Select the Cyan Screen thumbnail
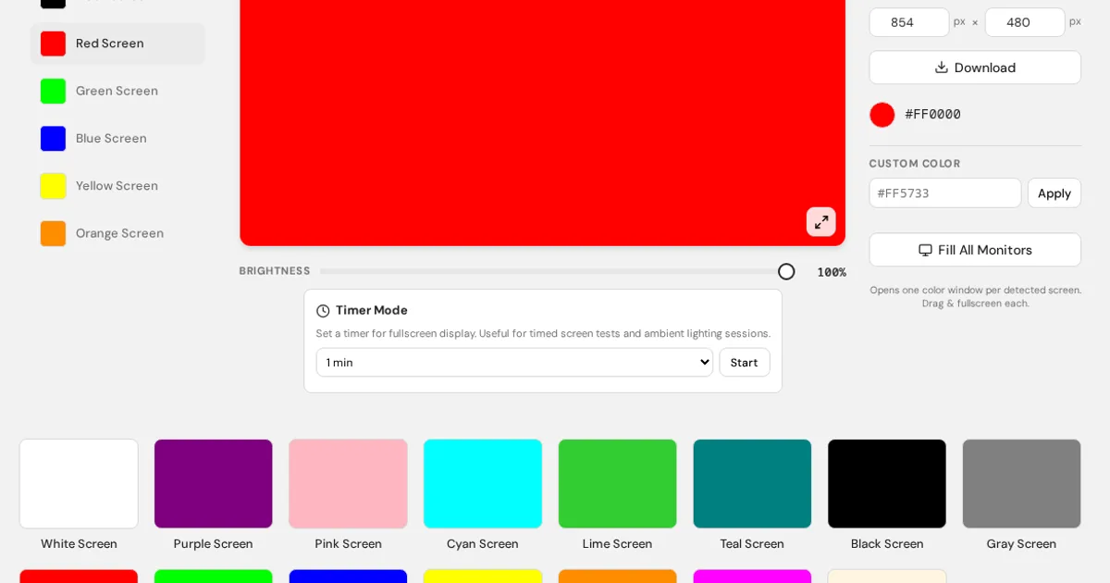The image size is (1110, 583). tap(483, 484)
